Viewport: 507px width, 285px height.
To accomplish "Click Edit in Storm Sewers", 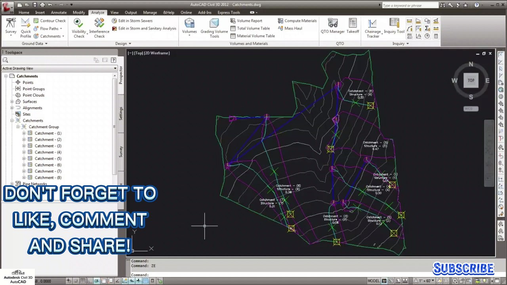I will [135, 21].
